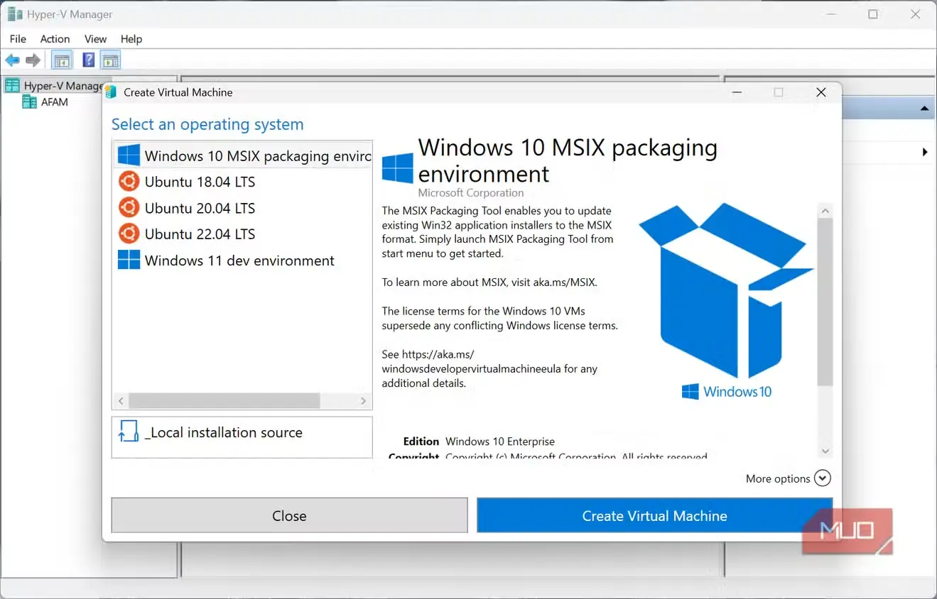Select Ubuntu 22.04 LTS from the list
Image resolution: width=937 pixels, height=599 pixels.
pyautogui.click(x=242, y=233)
